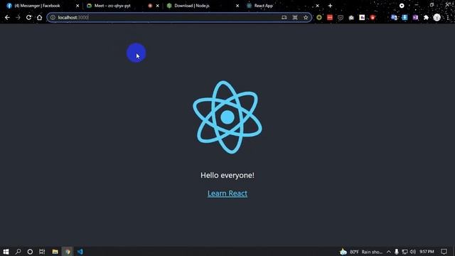Open File Explorer from the taskbar

[55, 251]
